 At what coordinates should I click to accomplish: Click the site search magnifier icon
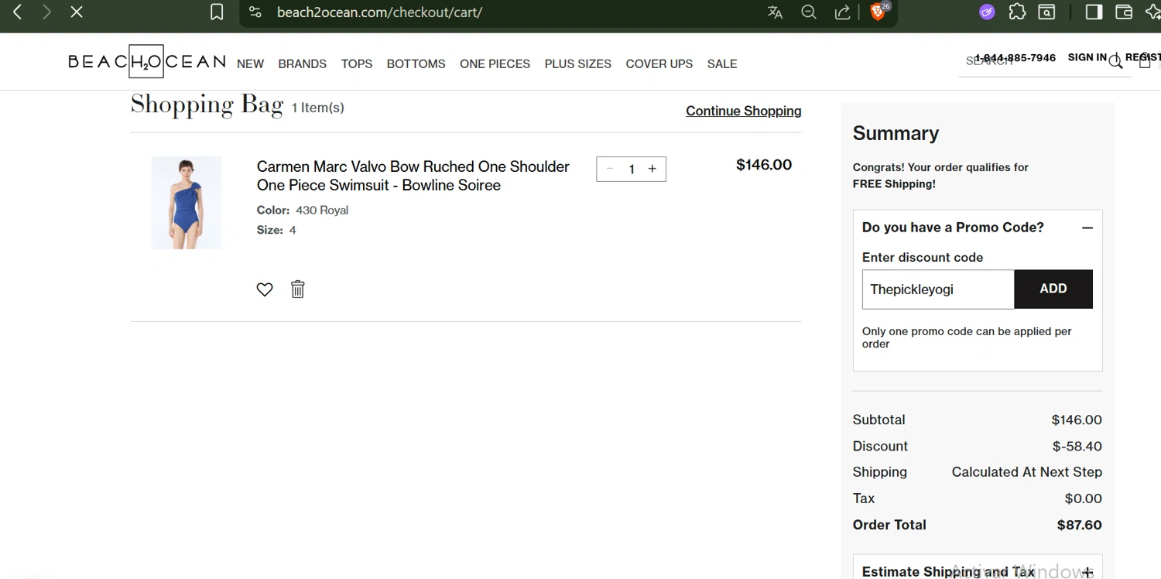point(1115,62)
